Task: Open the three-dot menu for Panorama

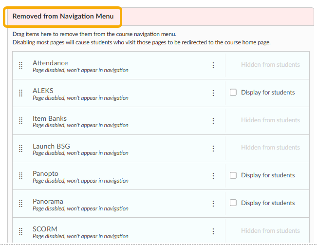Action: (x=213, y=204)
